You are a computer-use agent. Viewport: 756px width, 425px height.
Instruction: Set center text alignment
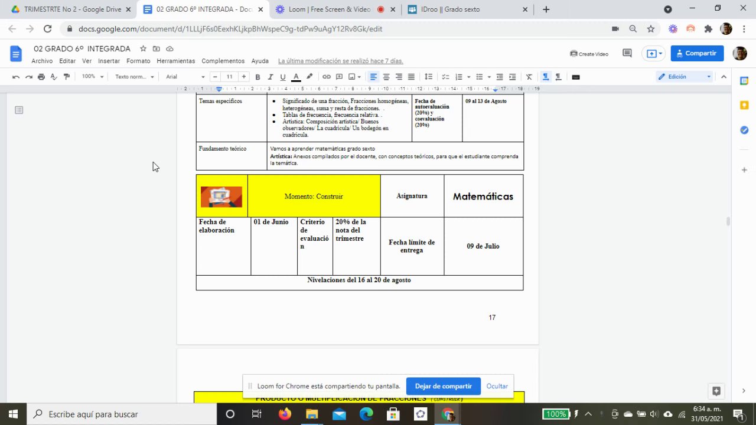pos(386,77)
